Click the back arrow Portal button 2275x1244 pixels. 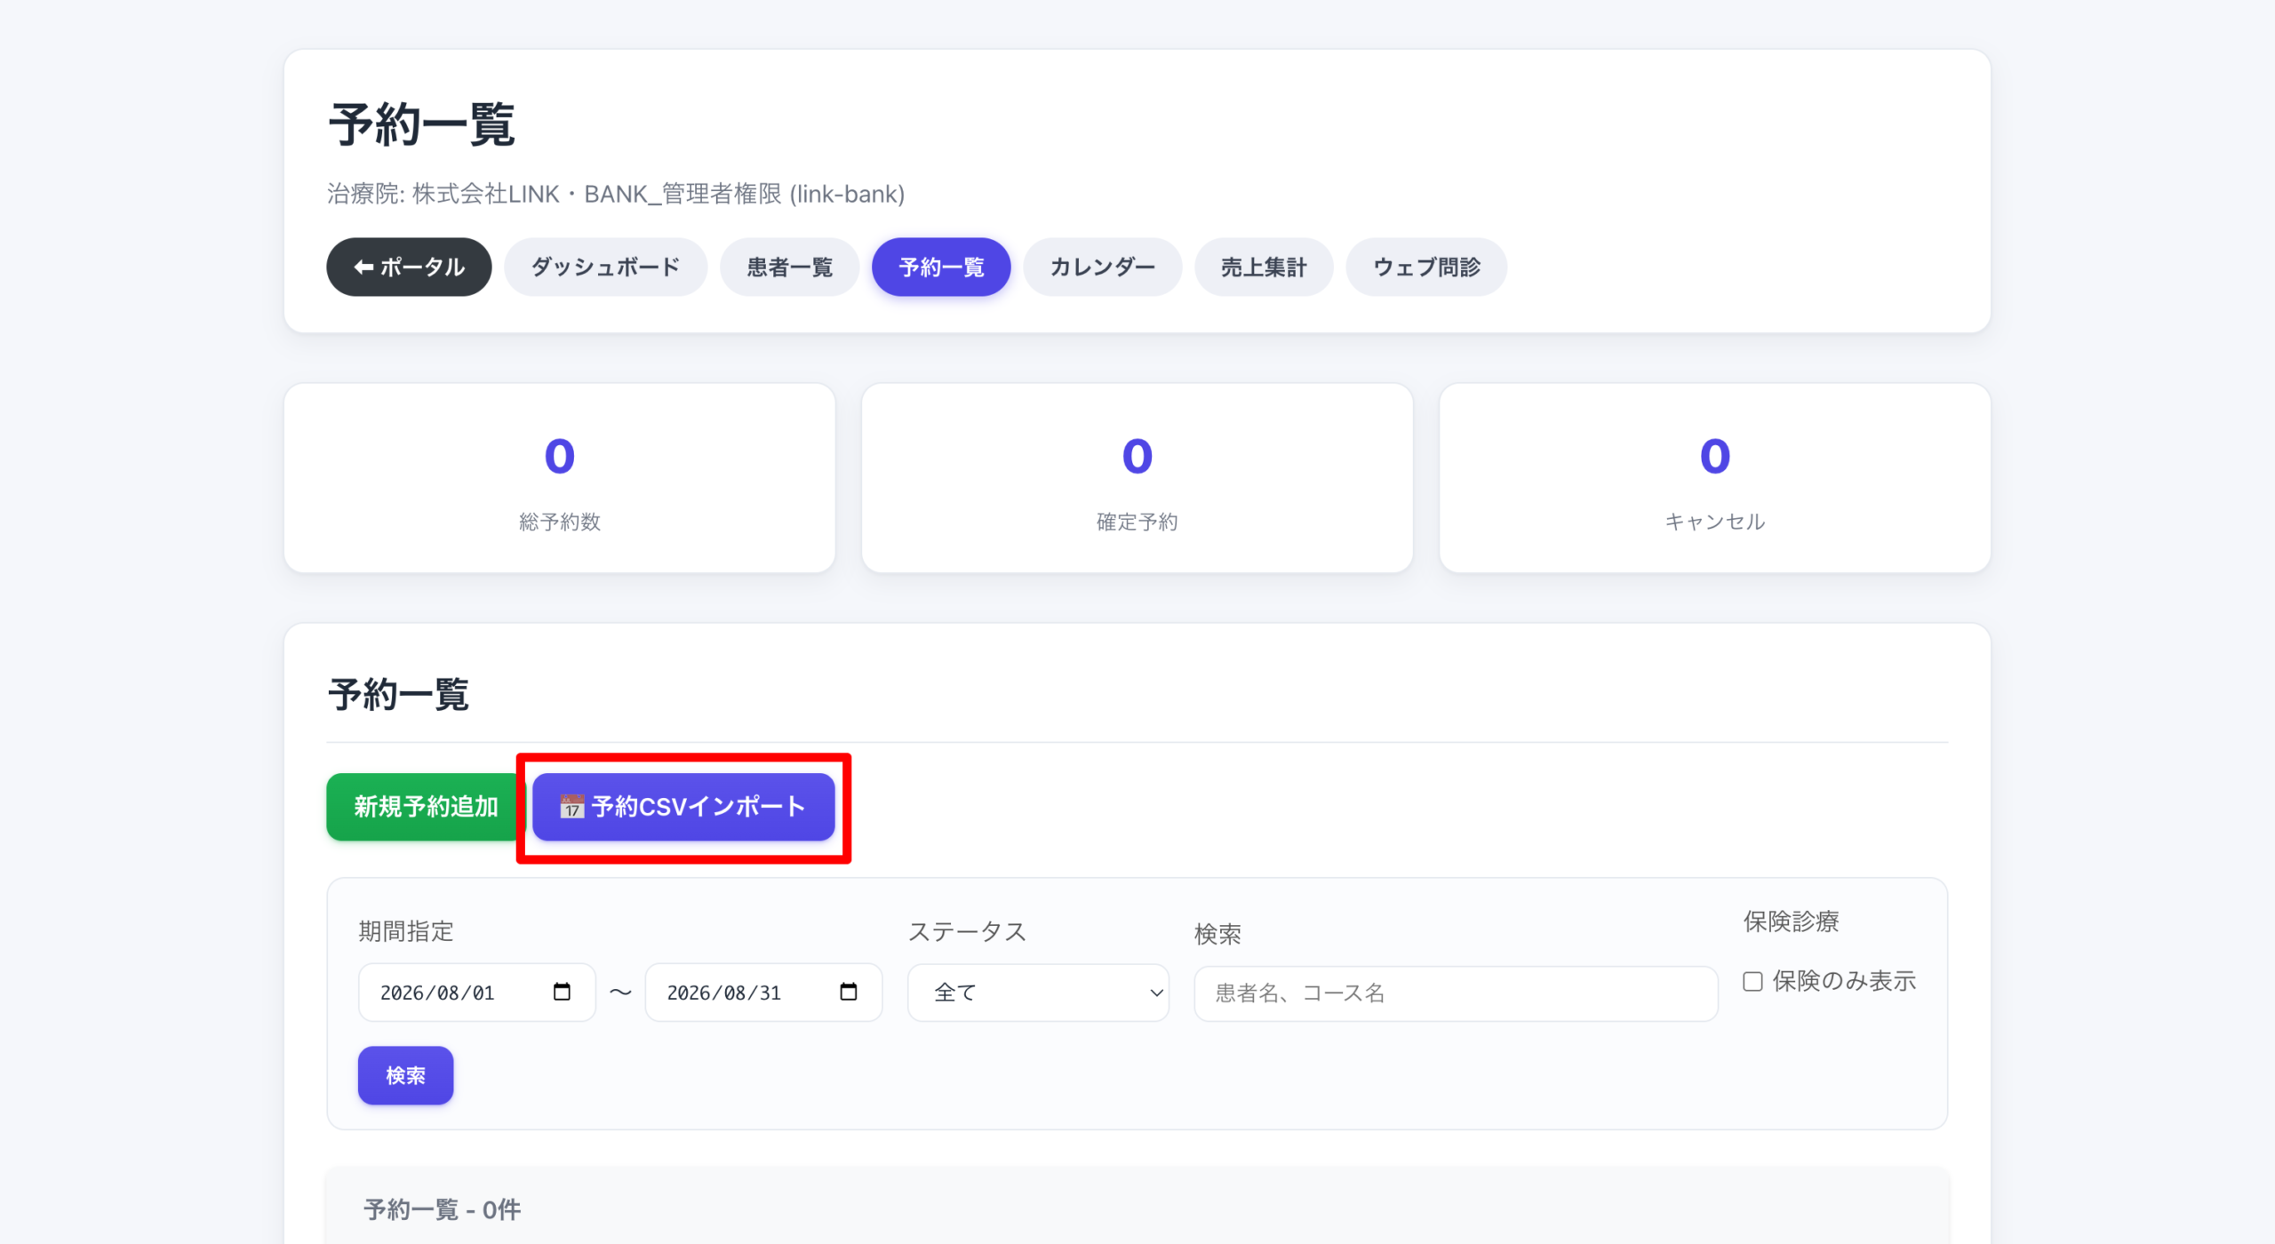[409, 267]
